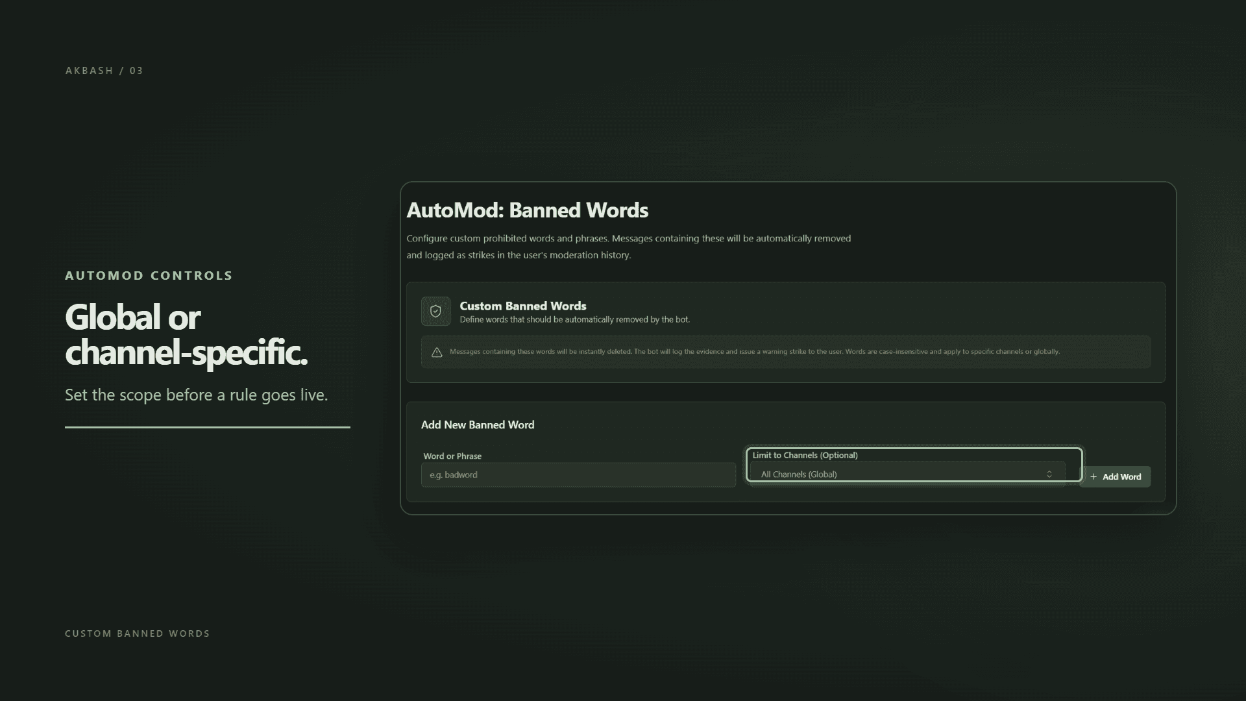Viewport: 1246px width, 701px height.
Task: Click the 'AUTOMOD CONTROLS' caption
Action: click(x=149, y=276)
